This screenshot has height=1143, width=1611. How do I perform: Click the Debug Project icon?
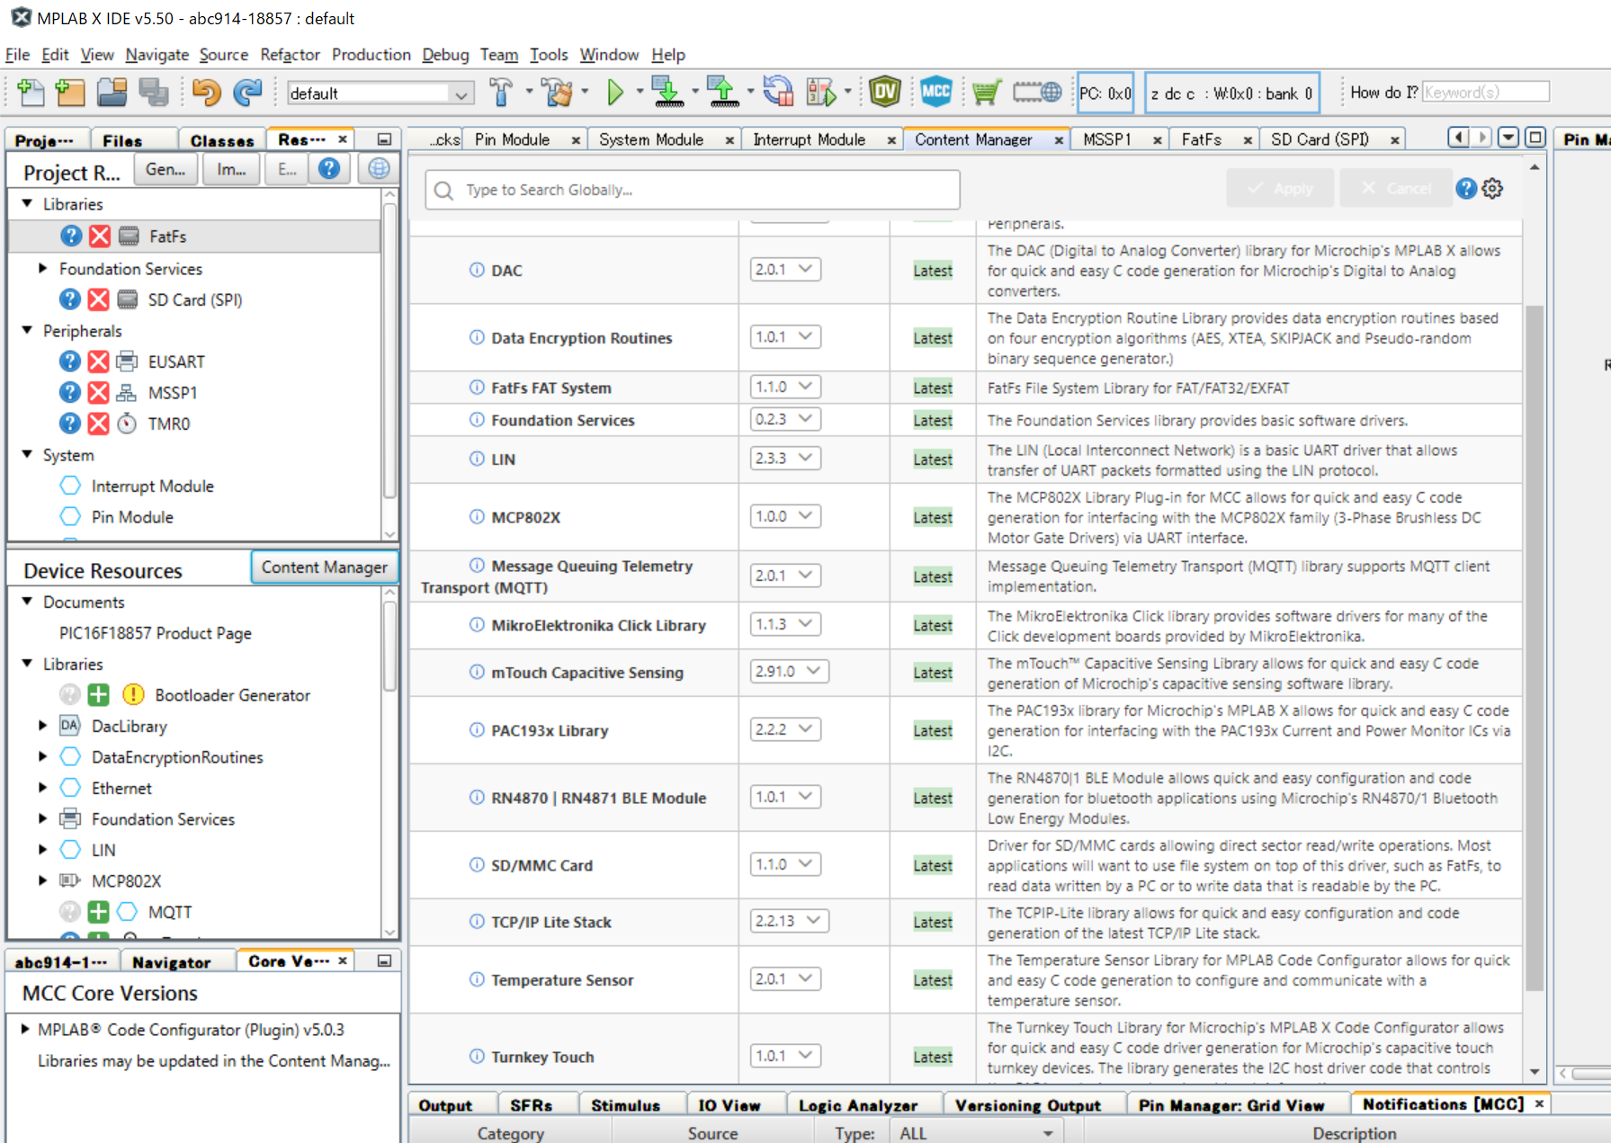tap(821, 92)
